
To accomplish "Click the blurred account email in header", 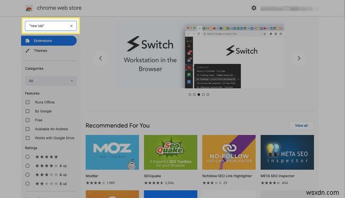I will [x=290, y=9].
